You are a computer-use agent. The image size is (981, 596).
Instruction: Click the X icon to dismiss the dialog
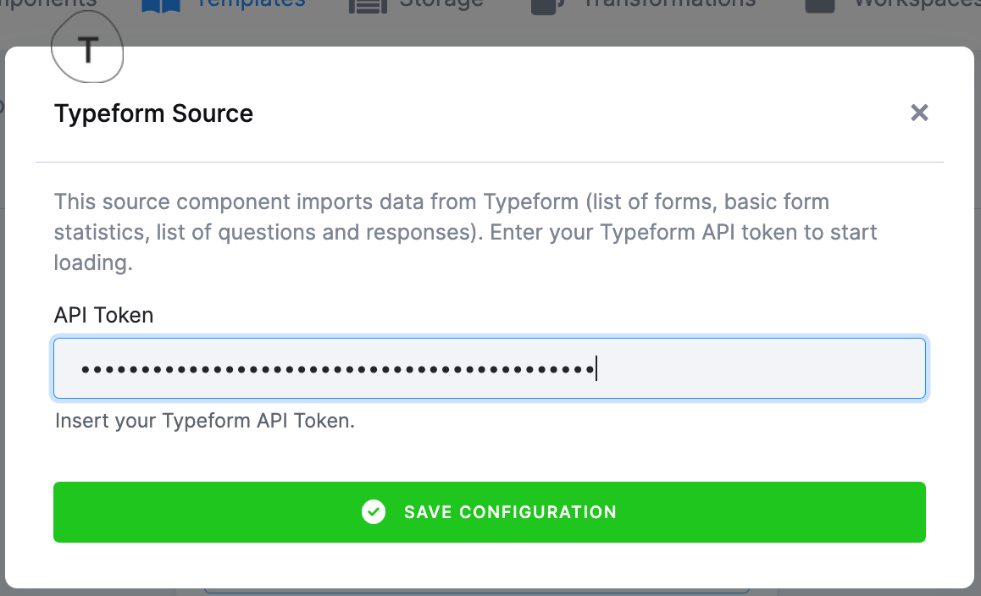(x=919, y=113)
